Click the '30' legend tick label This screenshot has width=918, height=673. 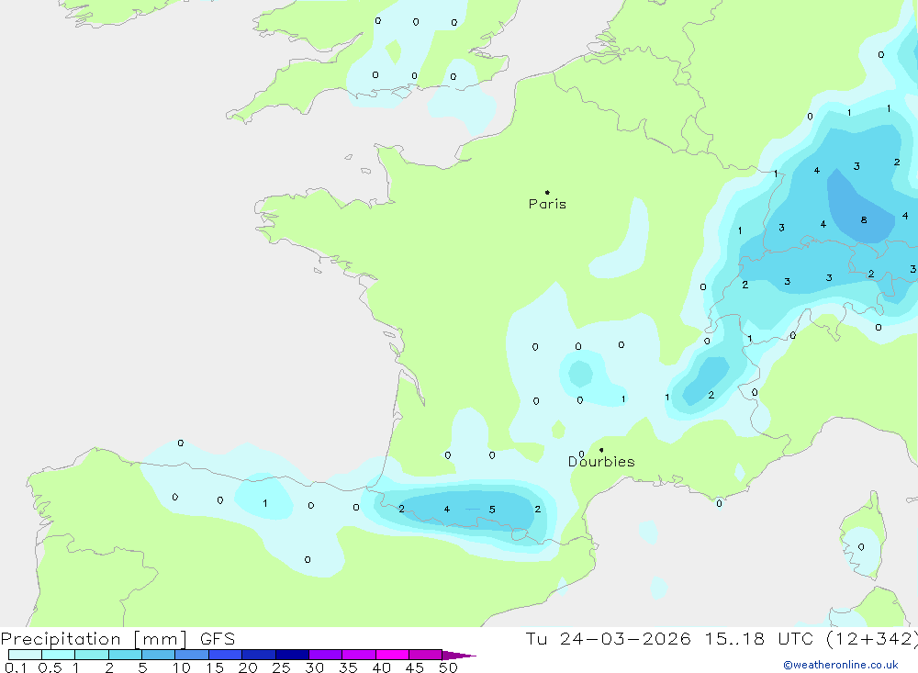(x=314, y=667)
